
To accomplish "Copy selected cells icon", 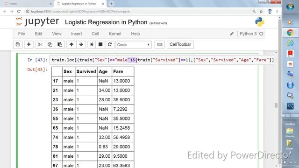I will click(50, 45).
